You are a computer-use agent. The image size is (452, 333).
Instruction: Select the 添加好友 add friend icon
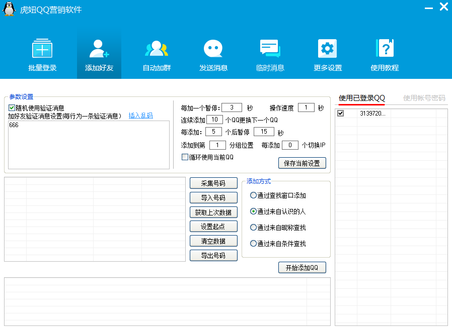coord(99,55)
